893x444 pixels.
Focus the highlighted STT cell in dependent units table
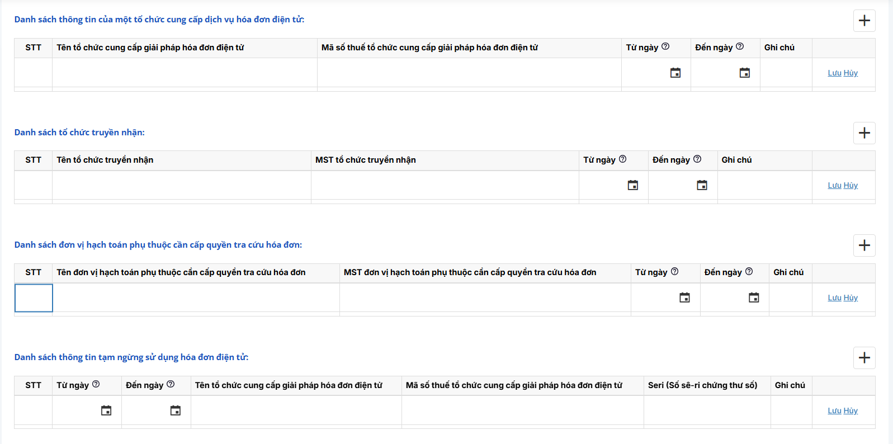(x=34, y=298)
